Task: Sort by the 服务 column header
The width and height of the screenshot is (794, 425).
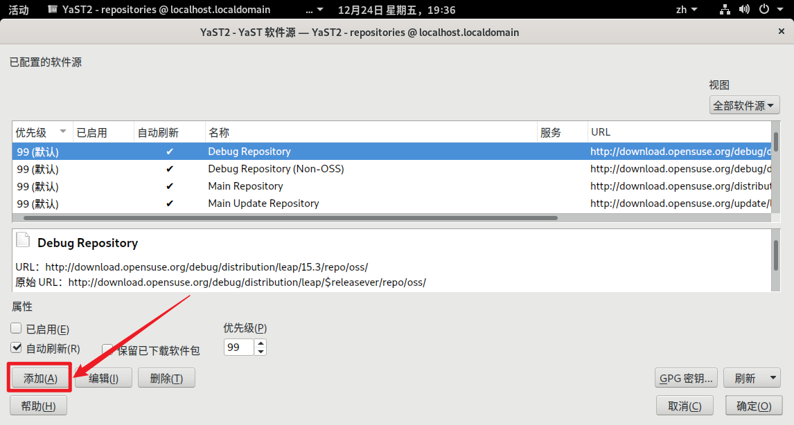Action: 562,133
